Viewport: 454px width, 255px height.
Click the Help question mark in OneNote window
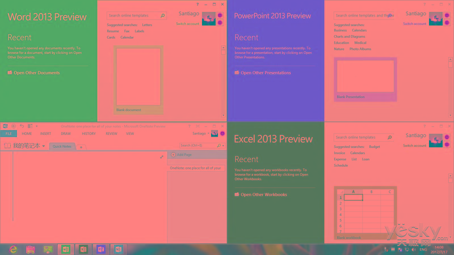pyautogui.click(x=190, y=126)
